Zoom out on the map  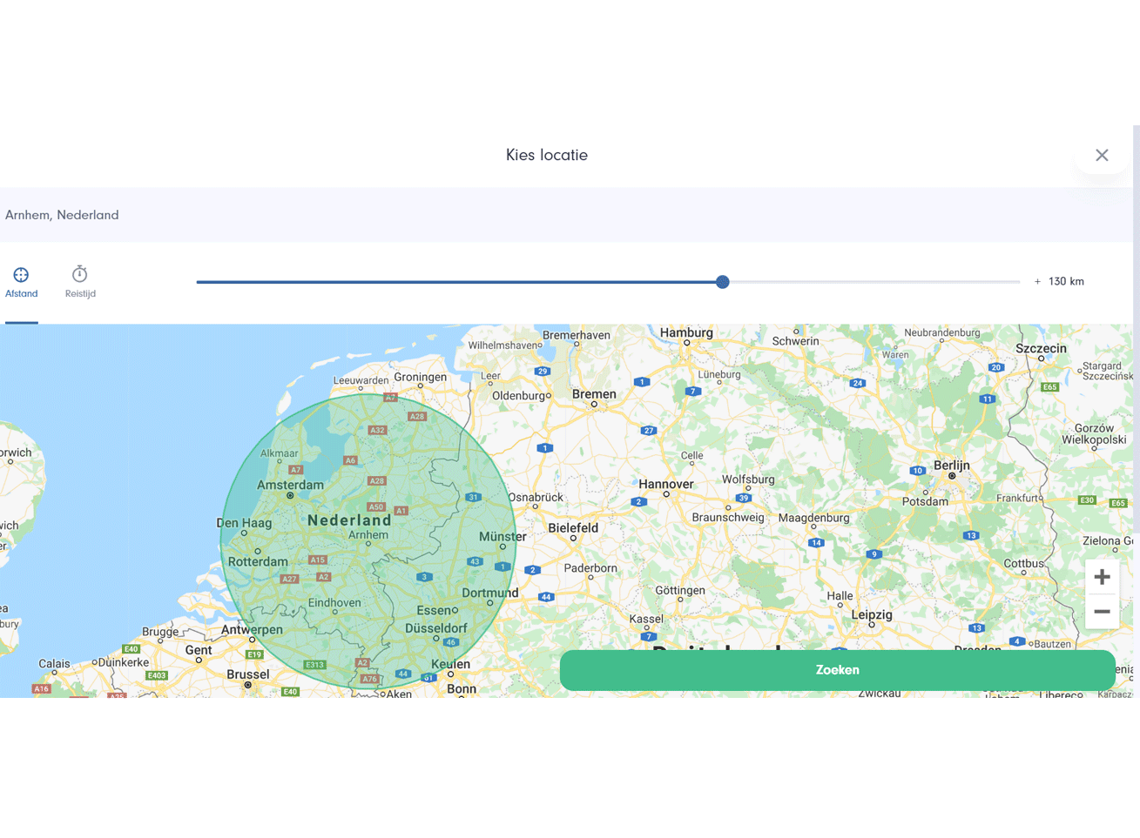pos(1102,612)
